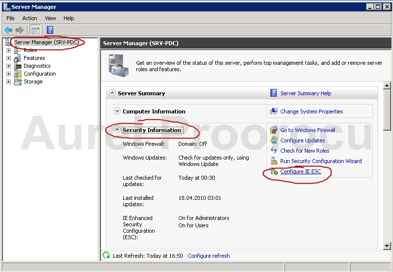Select the Features tree item label
Image resolution: width=393 pixels, height=272 pixels.
pyautogui.click(x=34, y=58)
